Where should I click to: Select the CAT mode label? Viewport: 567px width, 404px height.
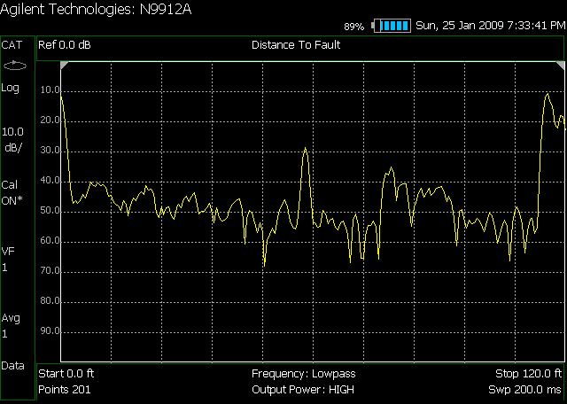[13, 44]
